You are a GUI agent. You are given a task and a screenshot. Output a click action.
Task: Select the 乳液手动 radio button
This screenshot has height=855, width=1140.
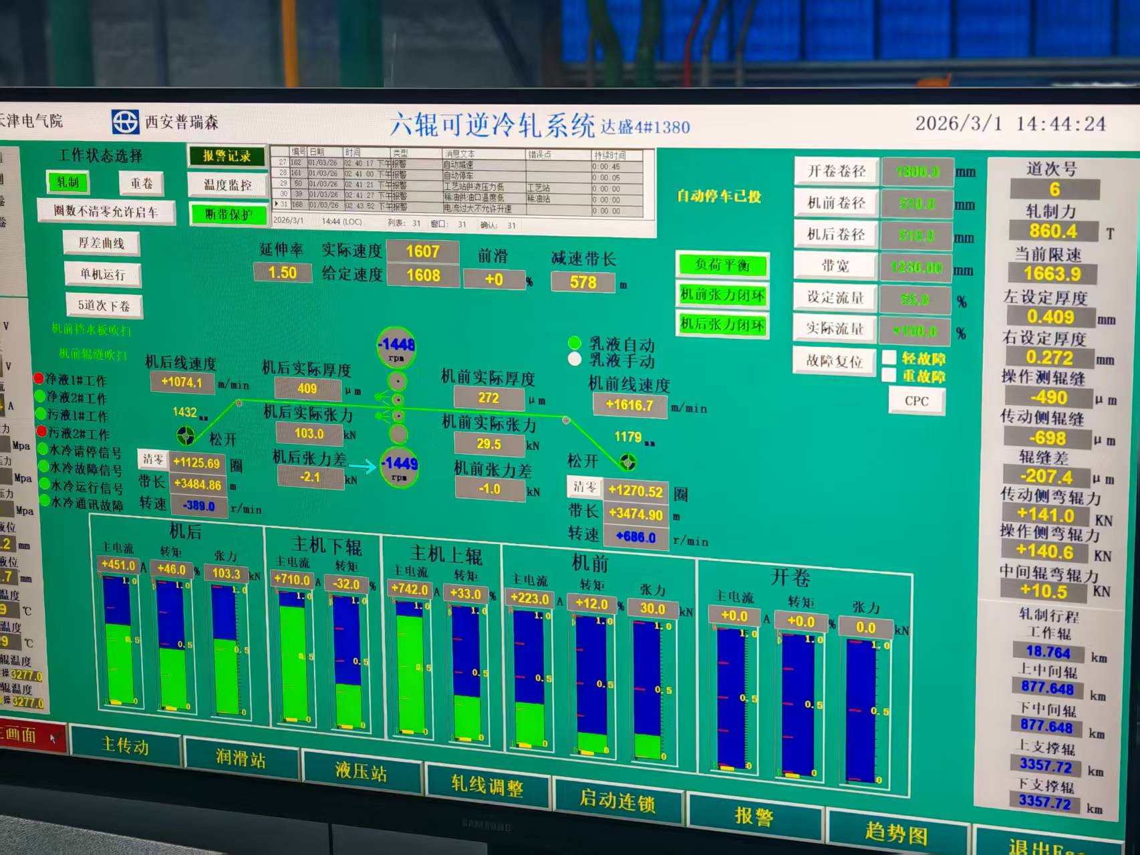(574, 360)
